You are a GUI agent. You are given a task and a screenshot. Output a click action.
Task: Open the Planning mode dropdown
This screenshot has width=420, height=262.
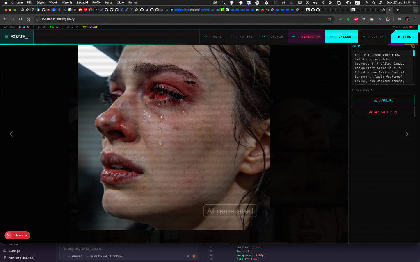coord(75,256)
